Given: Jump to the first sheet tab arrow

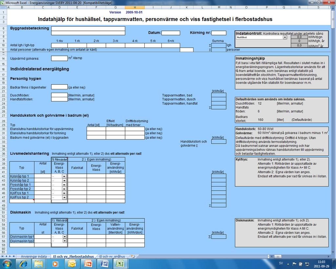Looking at the screenshot, I should tap(3, 256).
